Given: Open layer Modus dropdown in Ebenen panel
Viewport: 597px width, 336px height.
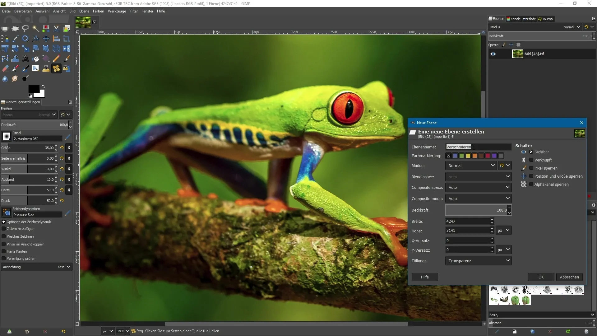Looking at the screenshot, I should pyautogui.click(x=535, y=27).
